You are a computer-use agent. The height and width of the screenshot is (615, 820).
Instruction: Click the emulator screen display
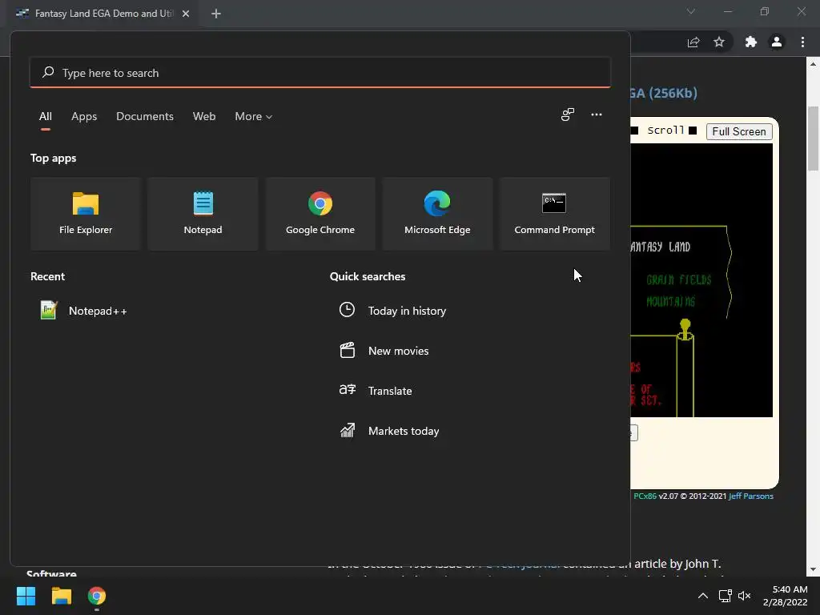coord(701,279)
